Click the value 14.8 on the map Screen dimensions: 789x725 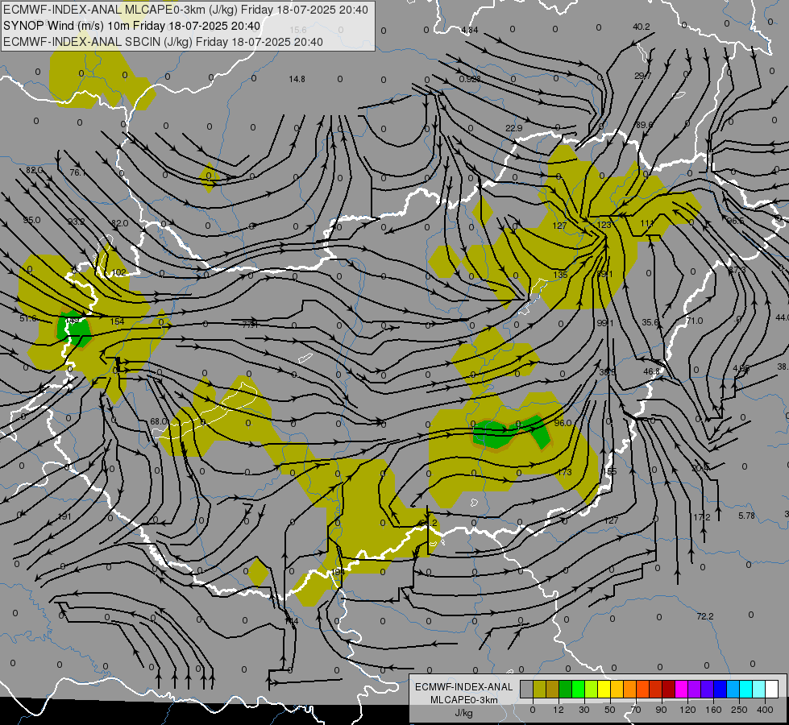pyautogui.click(x=297, y=79)
